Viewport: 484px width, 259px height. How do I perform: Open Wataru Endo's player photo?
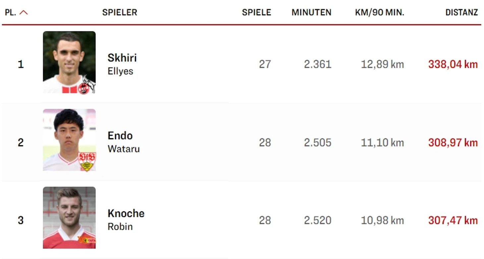[x=69, y=140]
